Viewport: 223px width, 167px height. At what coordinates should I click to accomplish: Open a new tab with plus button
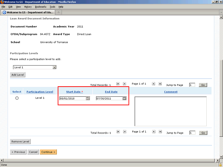click(x=59, y=13)
